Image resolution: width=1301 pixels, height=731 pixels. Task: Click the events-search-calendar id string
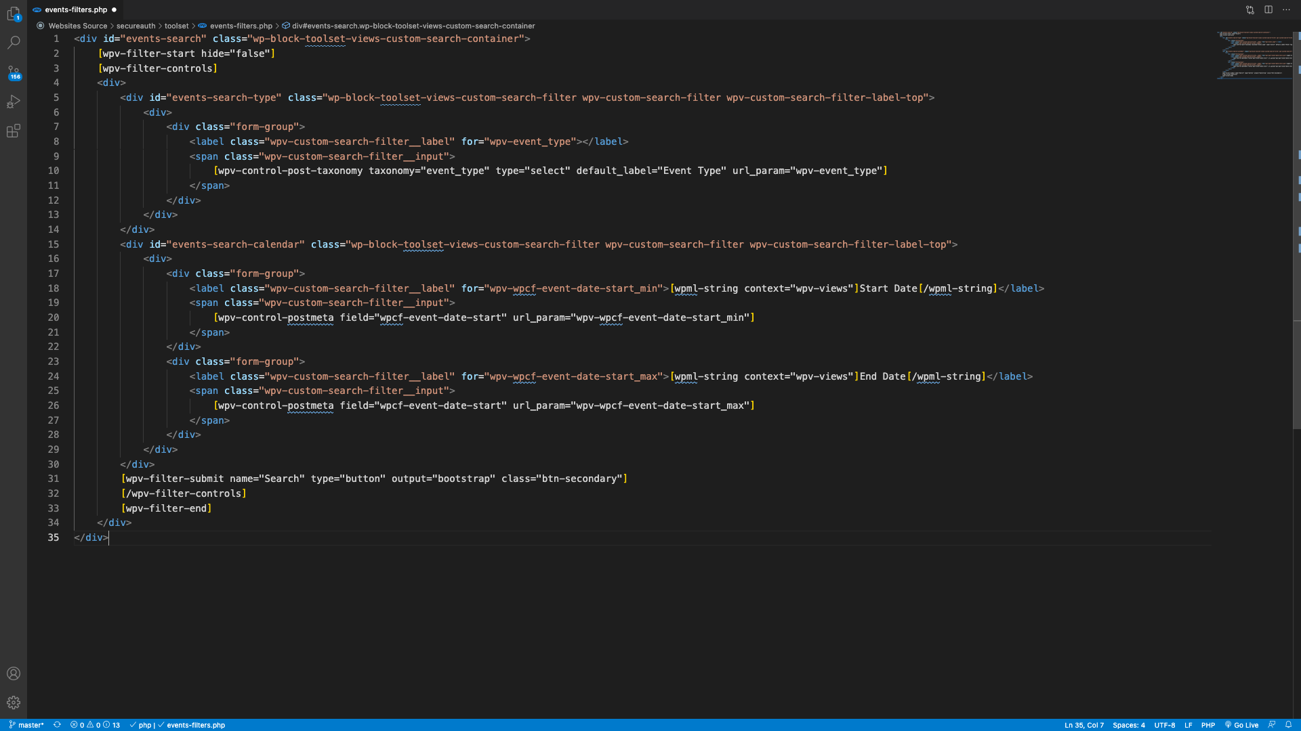coord(235,244)
